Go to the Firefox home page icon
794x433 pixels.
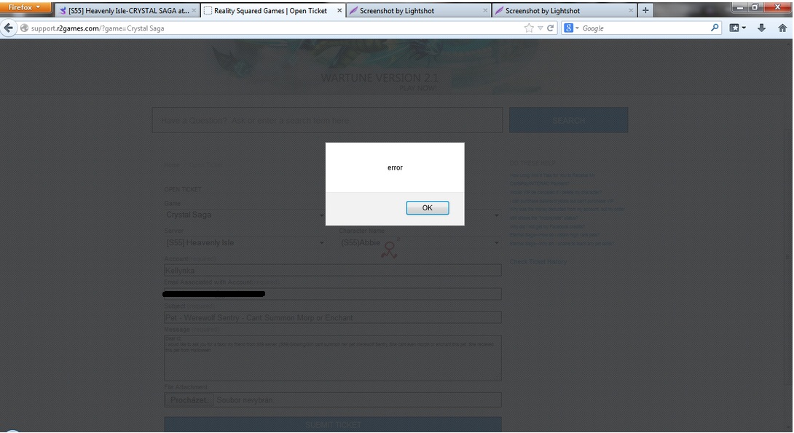pos(783,28)
